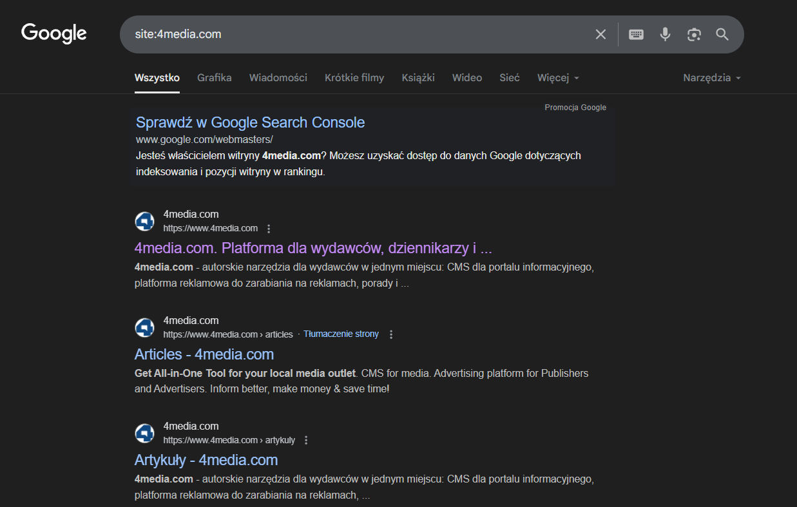
Task: Switch to the Grafika tab
Action: [x=214, y=77]
